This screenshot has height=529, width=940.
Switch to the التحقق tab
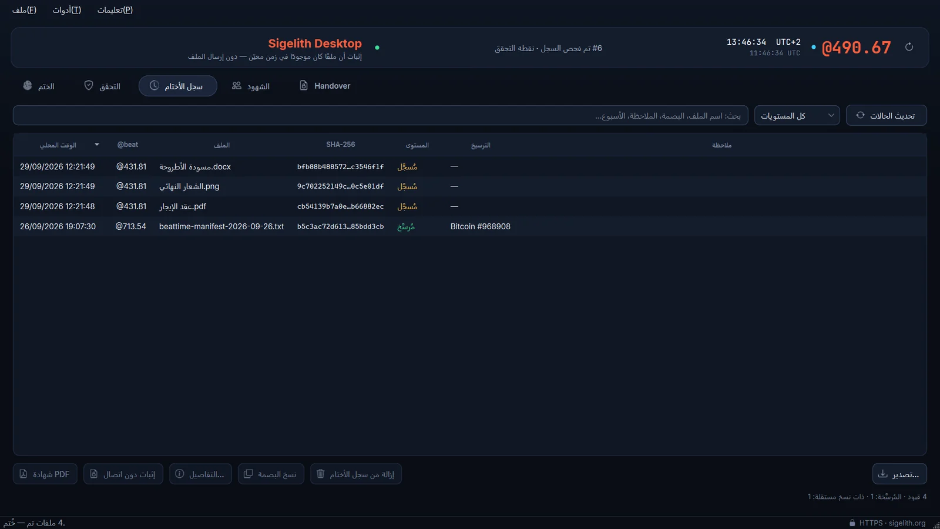pos(102,86)
